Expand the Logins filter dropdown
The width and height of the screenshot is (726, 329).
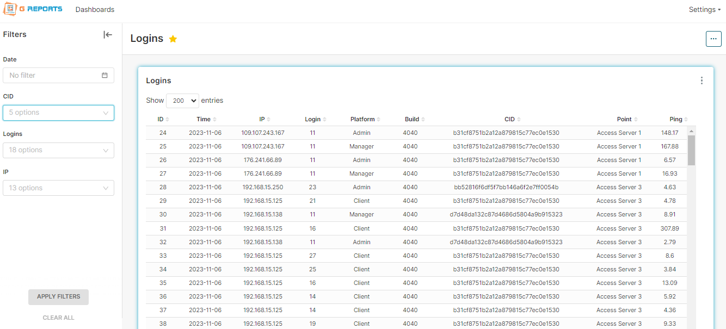[59, 150]
